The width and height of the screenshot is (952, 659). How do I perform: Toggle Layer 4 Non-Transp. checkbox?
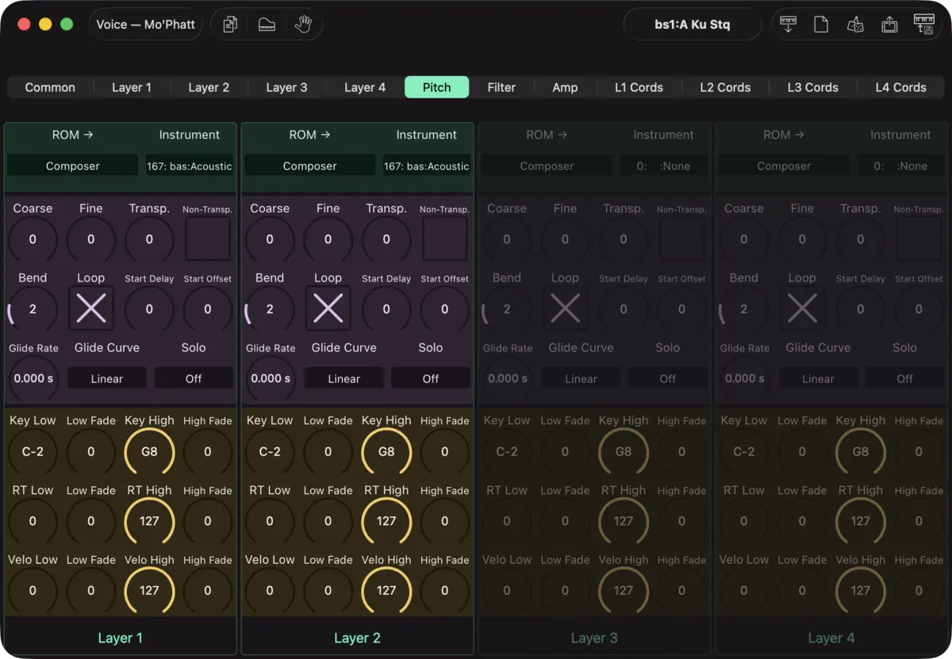click(x=919, y=239)
